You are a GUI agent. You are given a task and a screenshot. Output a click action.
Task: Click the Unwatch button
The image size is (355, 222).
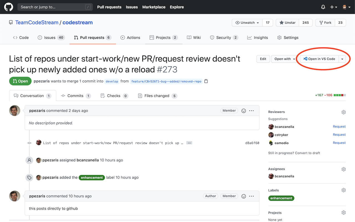point(247,22)
